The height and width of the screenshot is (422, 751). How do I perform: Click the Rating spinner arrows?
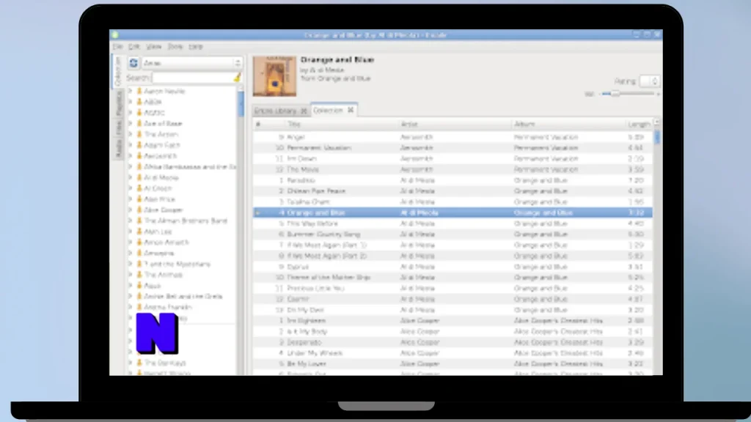(655, 81)
